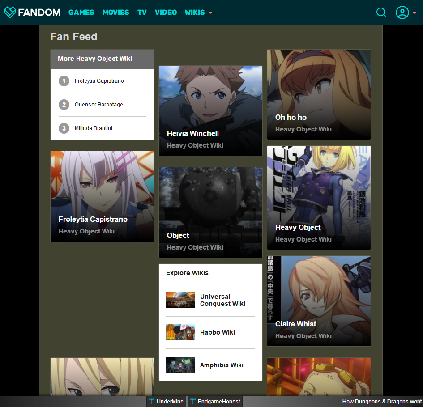Click the Explore Wikis heading

point(187,273)
